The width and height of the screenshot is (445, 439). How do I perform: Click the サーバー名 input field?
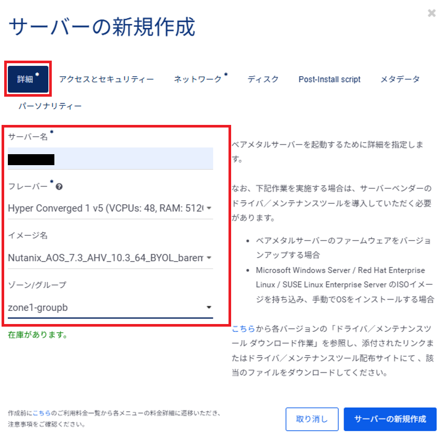(x=110, y=159)
